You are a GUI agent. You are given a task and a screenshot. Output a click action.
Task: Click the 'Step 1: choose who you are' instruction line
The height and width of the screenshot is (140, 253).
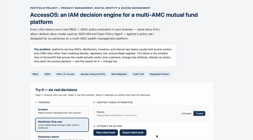point(93,95)
